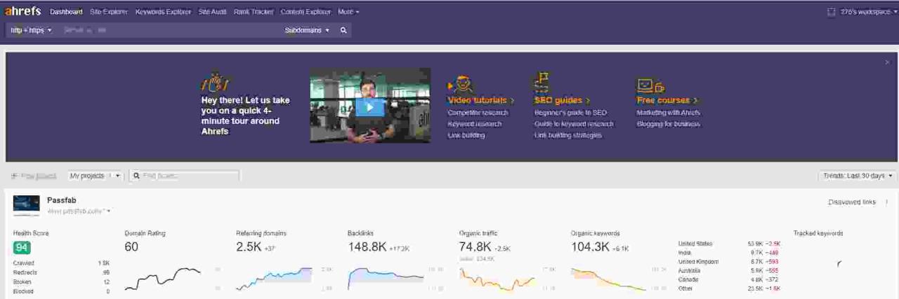The image size is (899, 299).
Task: Go to Site Explorer
Action: pos(109,12)
